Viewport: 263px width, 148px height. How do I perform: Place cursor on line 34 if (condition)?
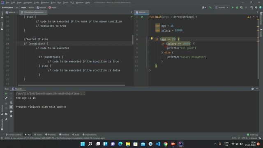click(36, 44)
